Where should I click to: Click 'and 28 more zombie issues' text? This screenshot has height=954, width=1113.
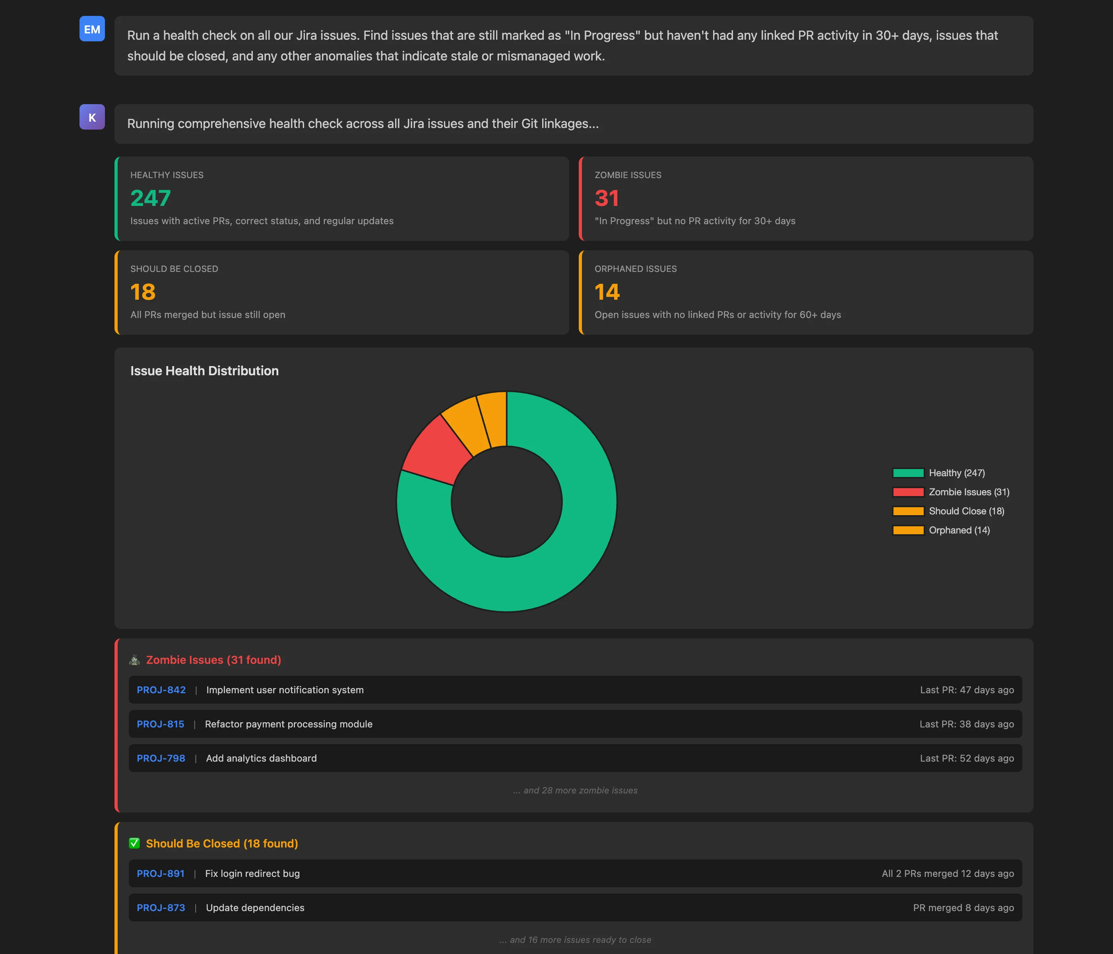(575, 790)
